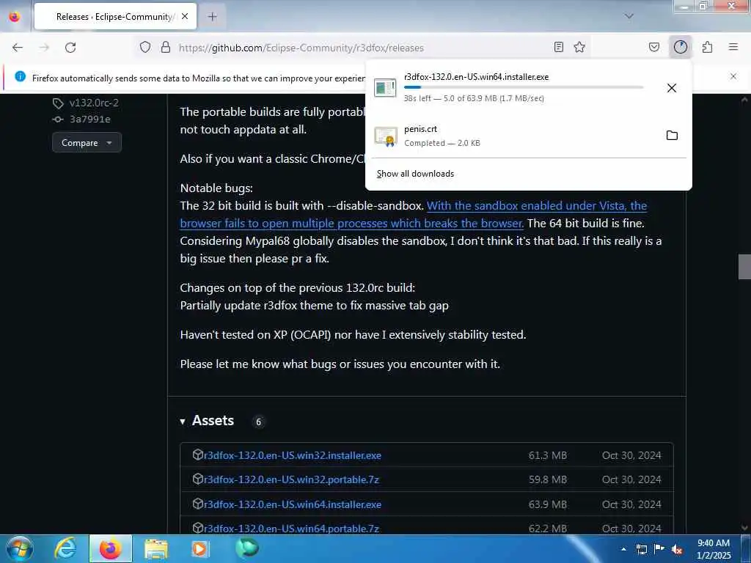The width and height of the screenshot is (751, 563).
Task: Open the sandbox under Vista issue link
Action: (414, 215)
